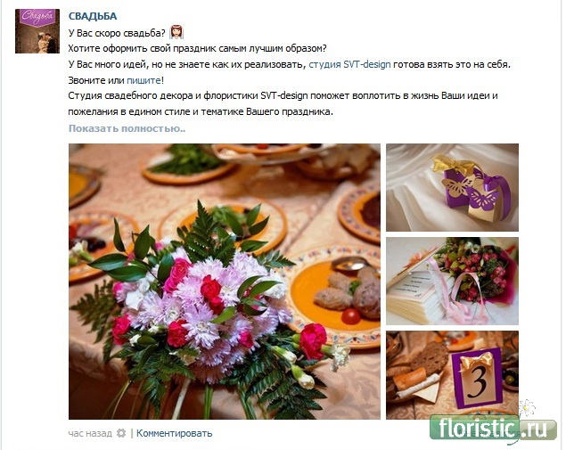This screenshot has height=450, width=566.
Task: Open the Свадьба group avatar
Action: click(37, 31)
